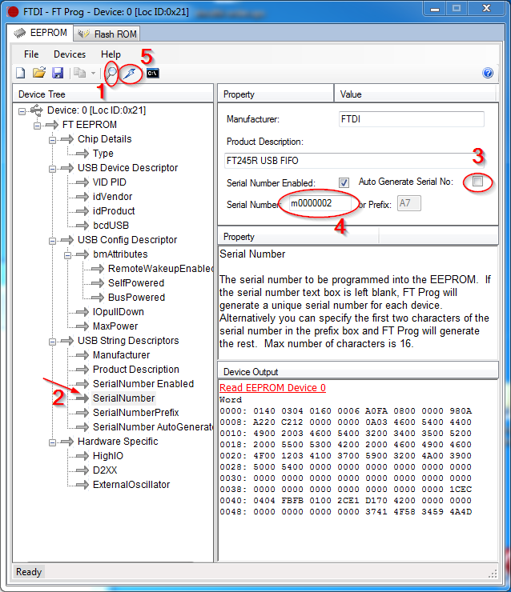Click the blue Help question mark icon
Image resolution: width=511 pixels, height=592 pixels.
pos(488,73)
